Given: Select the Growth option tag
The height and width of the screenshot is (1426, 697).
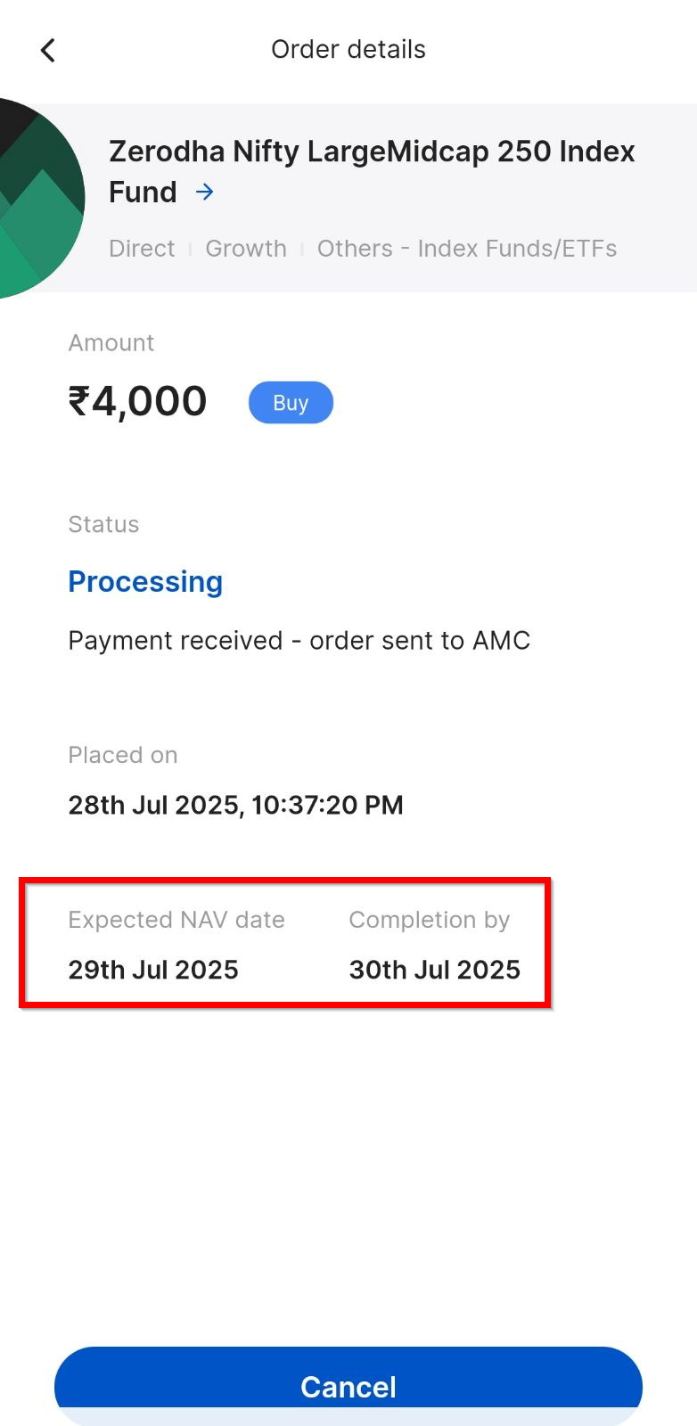Looking at the screenshot, I should pos(246,249).
